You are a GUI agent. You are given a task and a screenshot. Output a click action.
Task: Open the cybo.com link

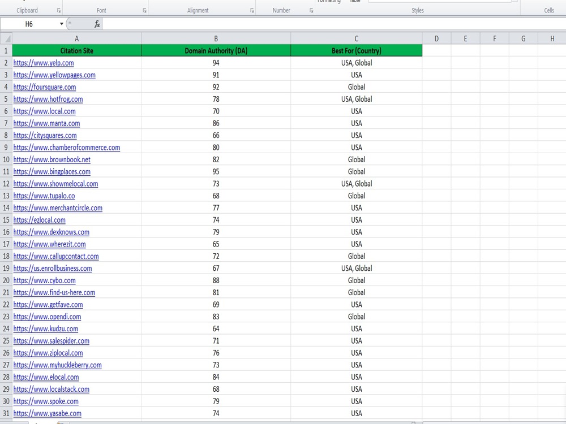point(44,280)
